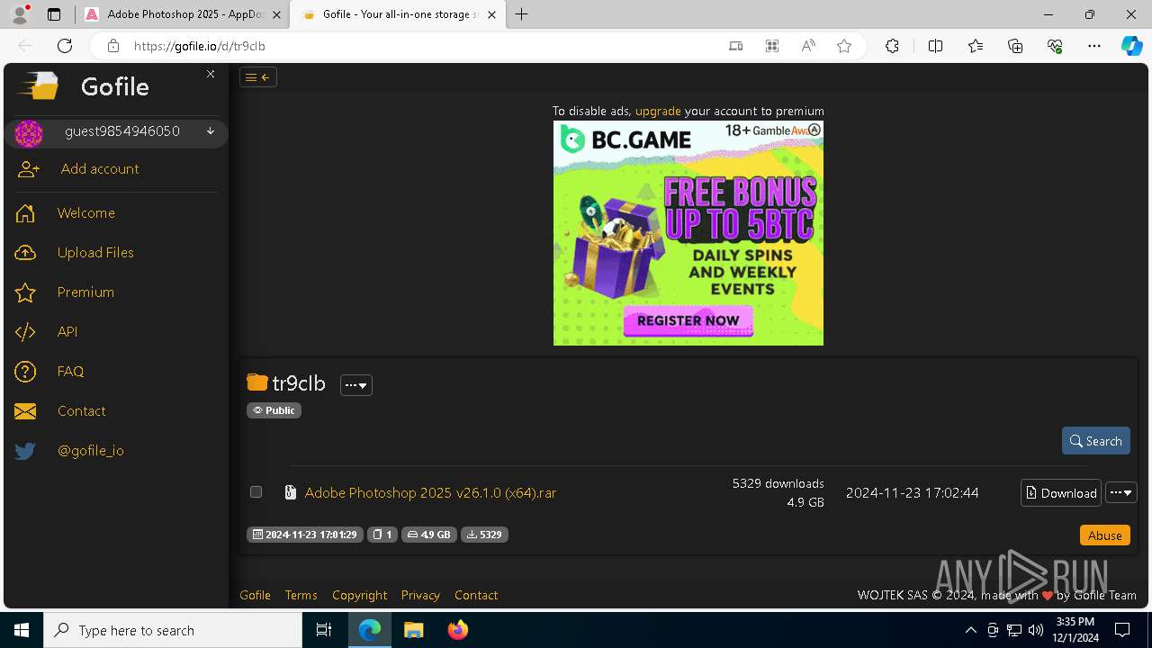The image size is (1152, 648).
Task: Open the @gofile_io link
Action: [x=91, y=451]
